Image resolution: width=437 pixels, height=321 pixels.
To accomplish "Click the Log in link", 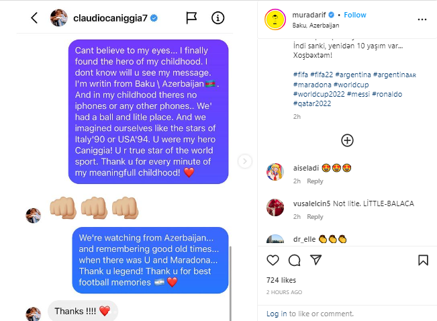I will pos(277,314).
